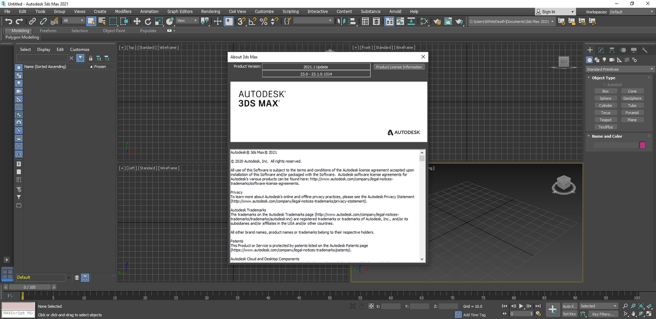Create a Teapot primitive button
This screenshot has width=656, height=319.
(x=606, y=120)
